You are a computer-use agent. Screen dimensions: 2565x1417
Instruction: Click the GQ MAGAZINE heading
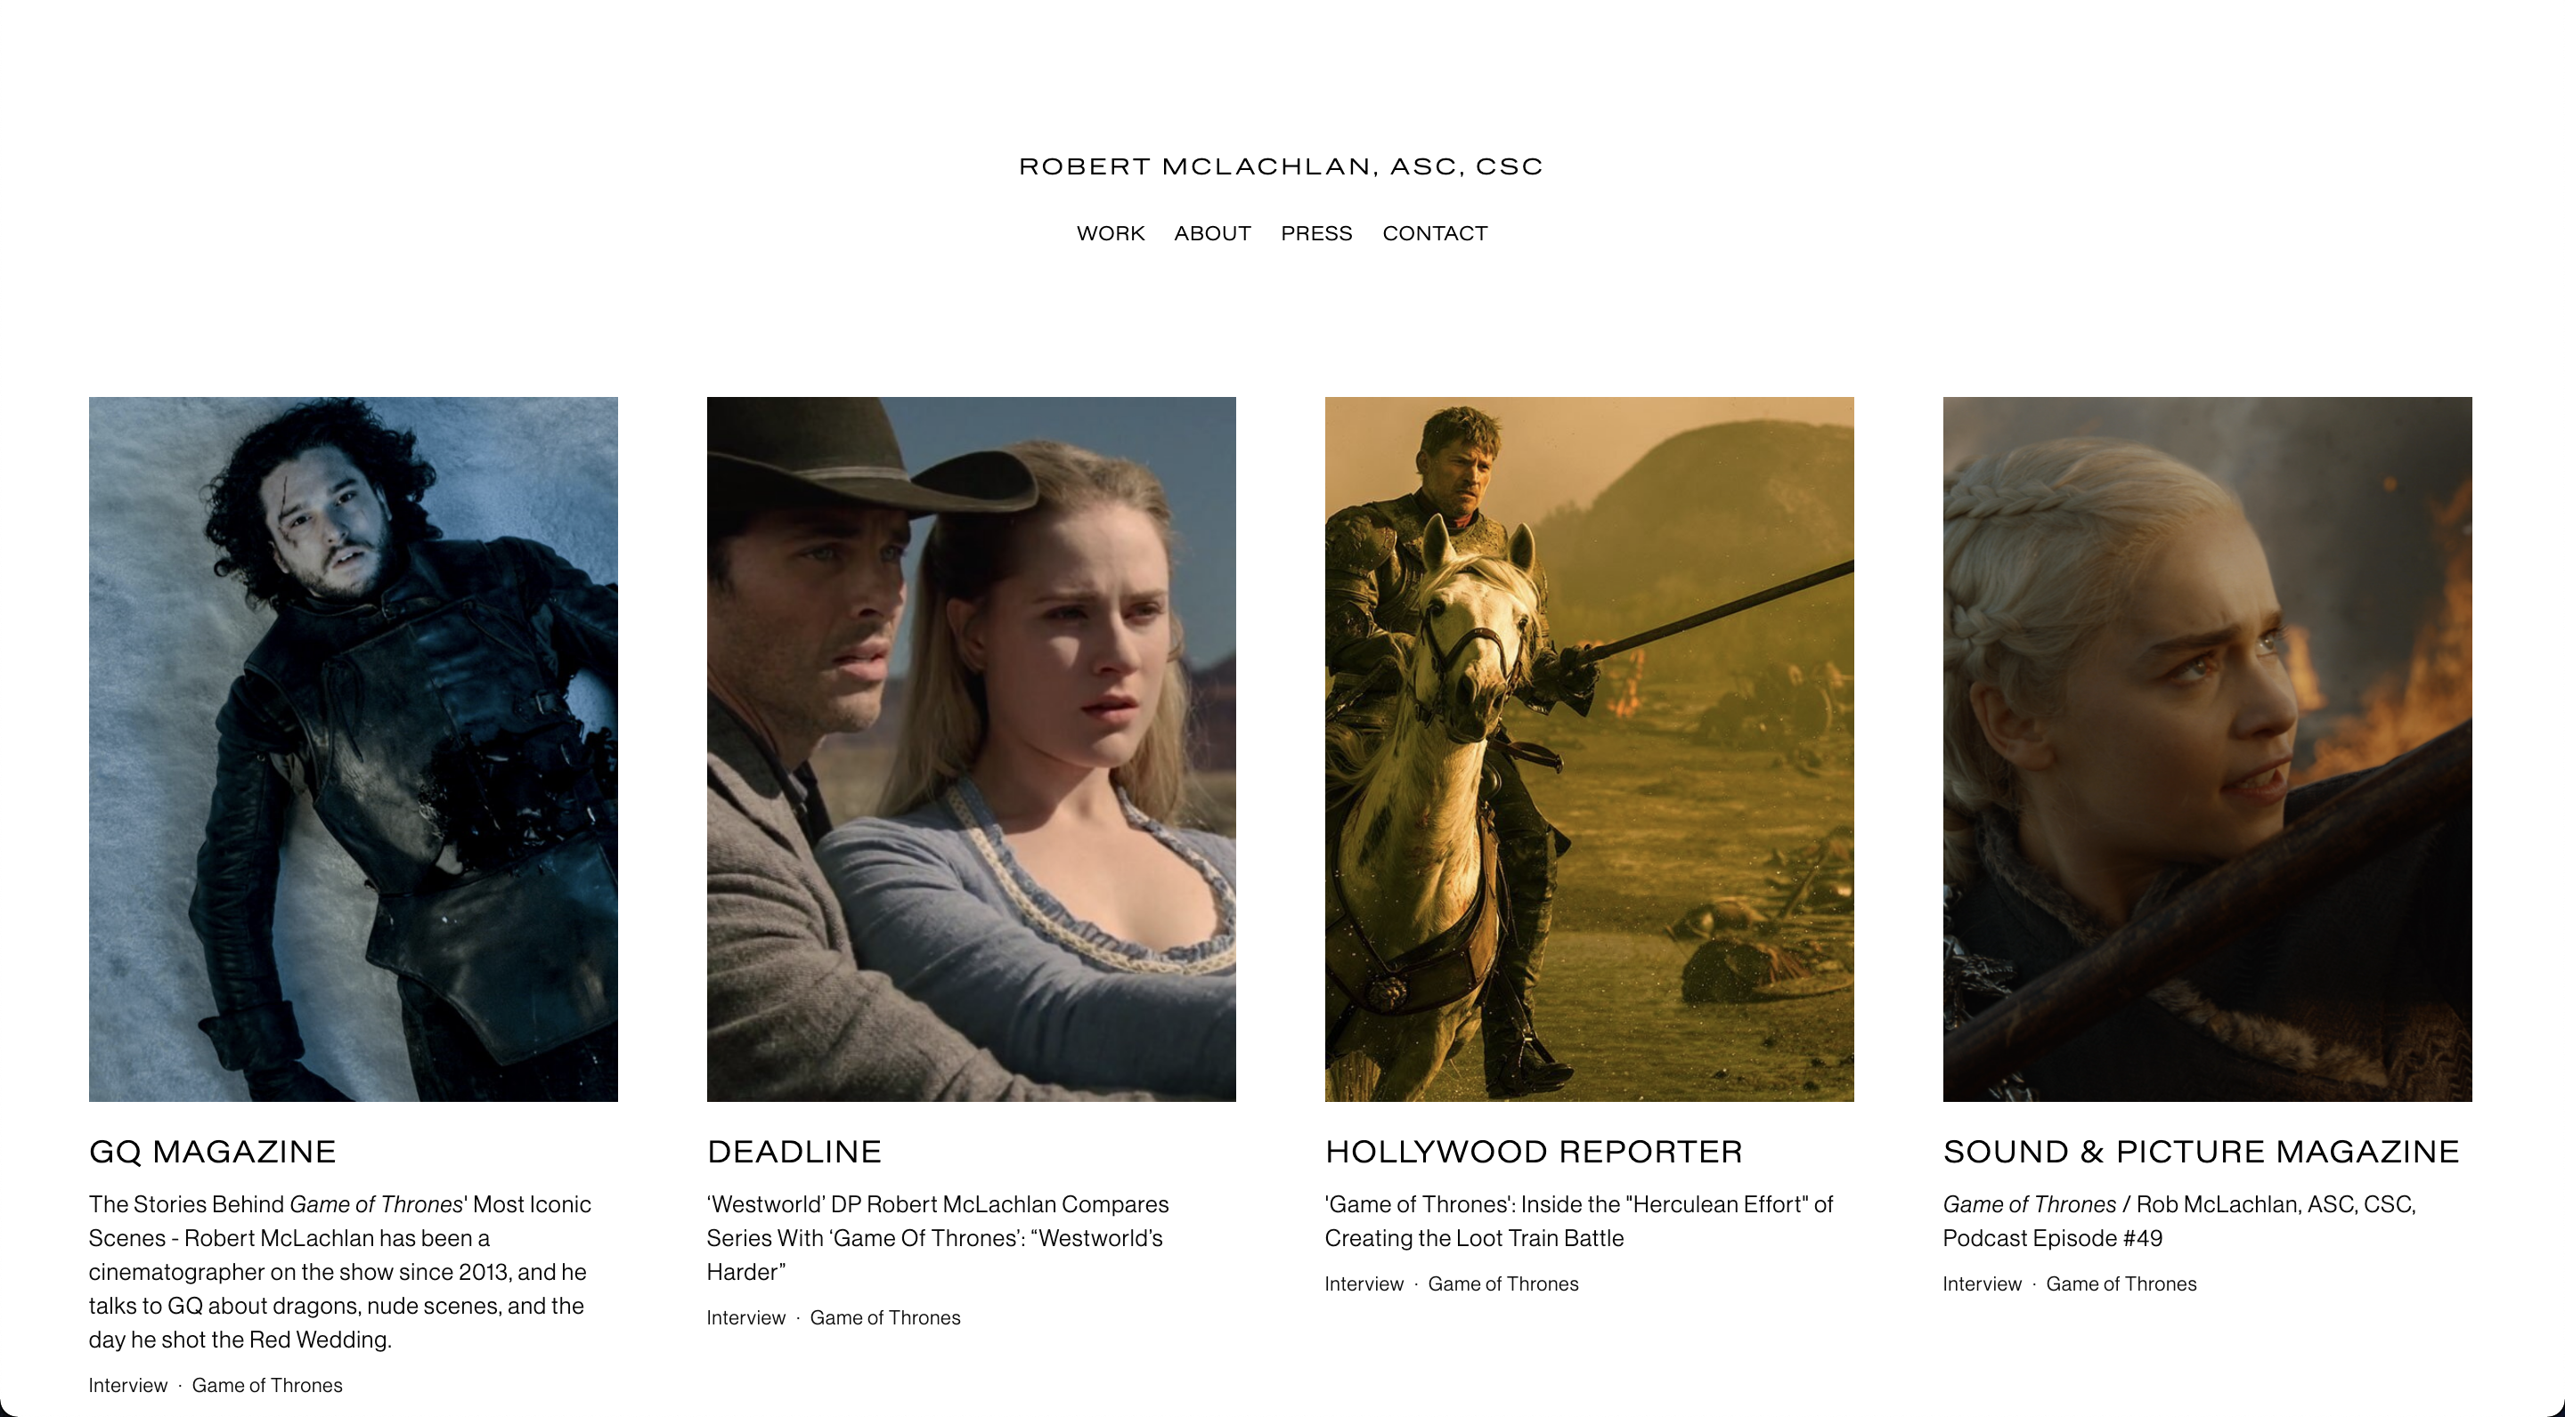click(x=212, y=1152)
